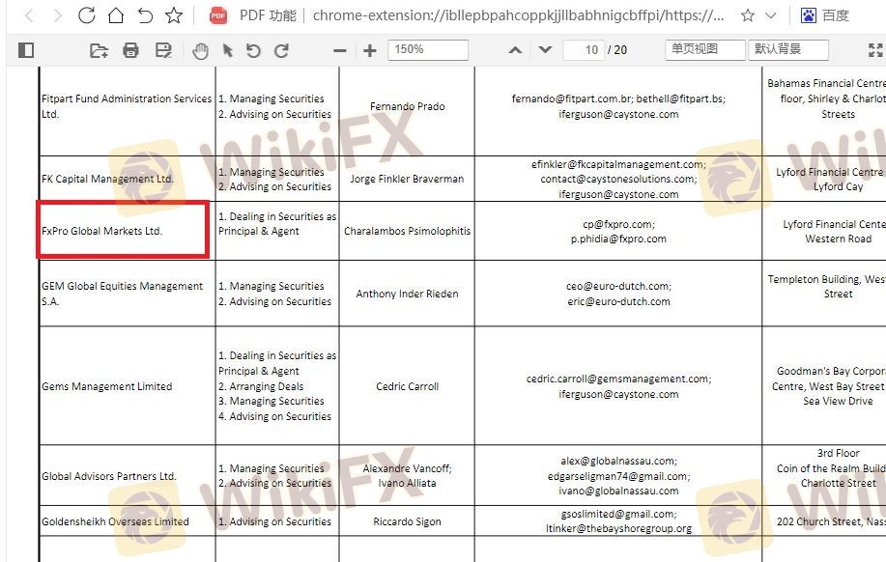Click '2. Arranging Deals' text
Screen dimensions: 886x562
(x=261, y=386)
